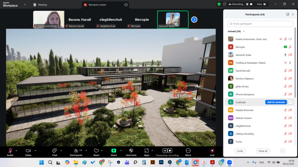Click the Find a participant search field
Image resolution: width=298 pixels, height=167 pixels.
pyautogui.click(x=260, y=24)
